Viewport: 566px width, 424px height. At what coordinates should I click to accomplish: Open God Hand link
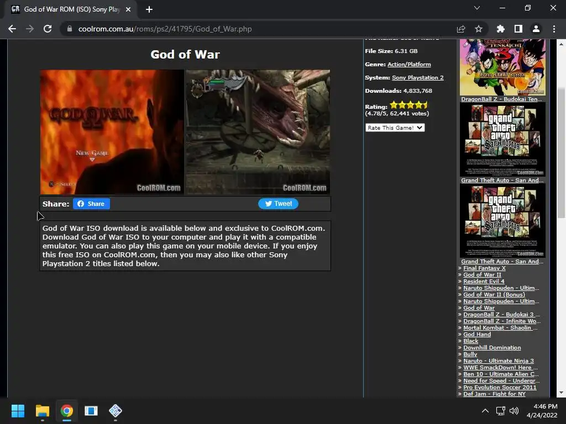tap(477, 334)
